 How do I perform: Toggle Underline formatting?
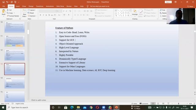(46, 15)
